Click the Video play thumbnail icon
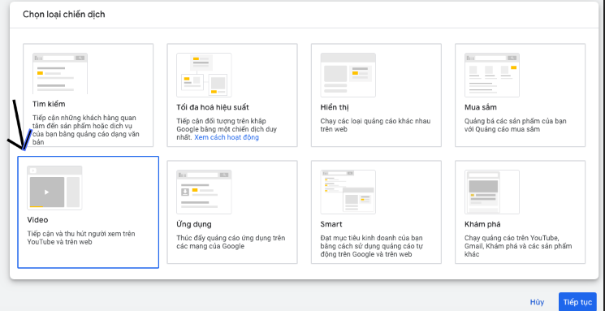 (54, 188)
